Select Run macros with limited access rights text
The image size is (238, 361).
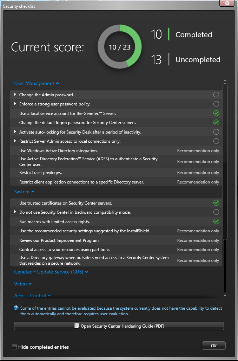tap(54, 222)
